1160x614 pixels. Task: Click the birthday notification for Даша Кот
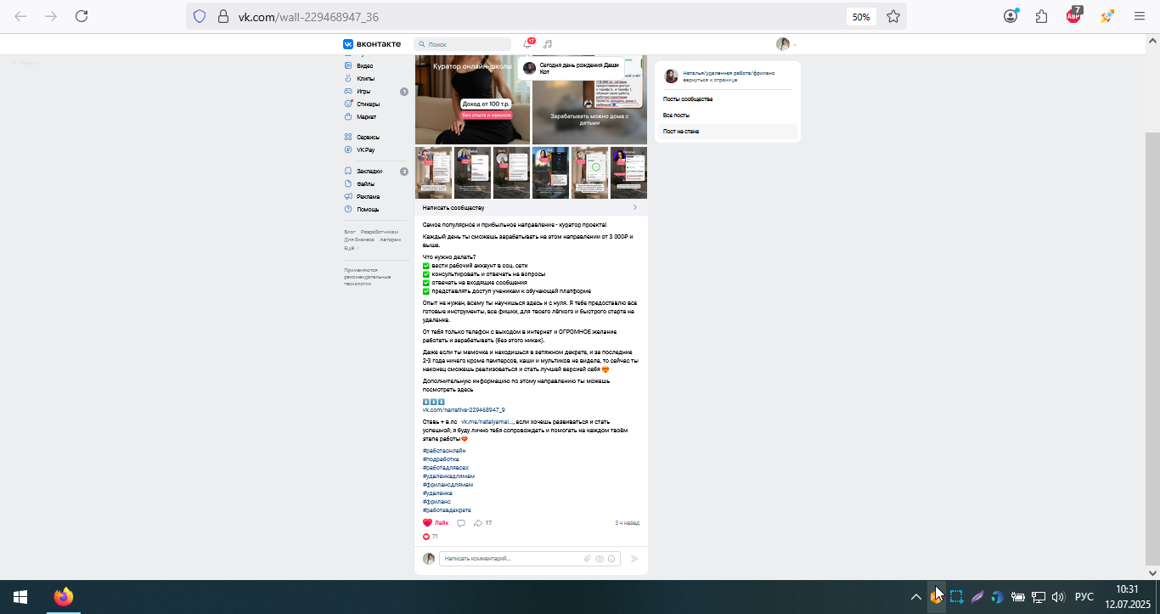571,68
